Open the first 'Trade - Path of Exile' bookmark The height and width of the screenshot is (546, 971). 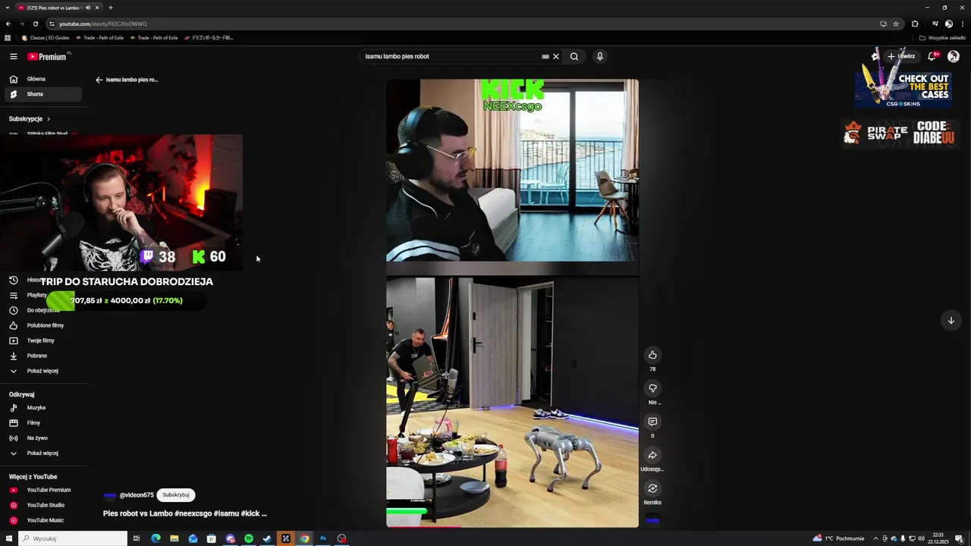[x=99, y=37]
